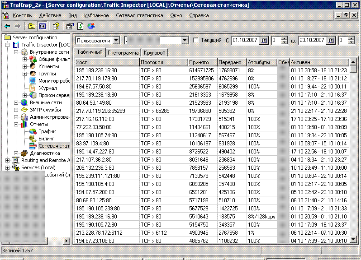
Task: Click the Билинг coins icon
Action: pos(33,139)
